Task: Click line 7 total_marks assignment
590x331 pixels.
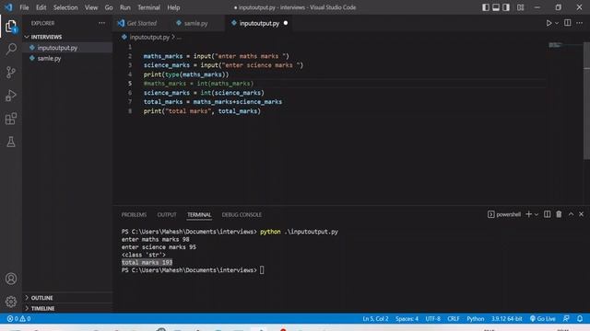Action: pyautogui.click(x=213, y=102)
